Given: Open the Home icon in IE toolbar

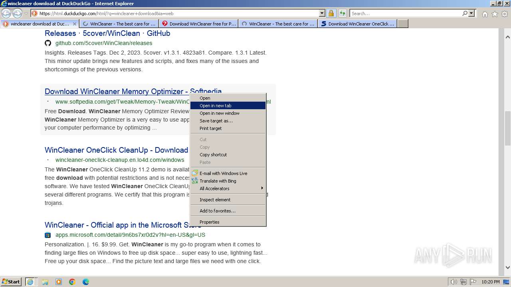Looking at the screenshot, I should pos(485,14).
